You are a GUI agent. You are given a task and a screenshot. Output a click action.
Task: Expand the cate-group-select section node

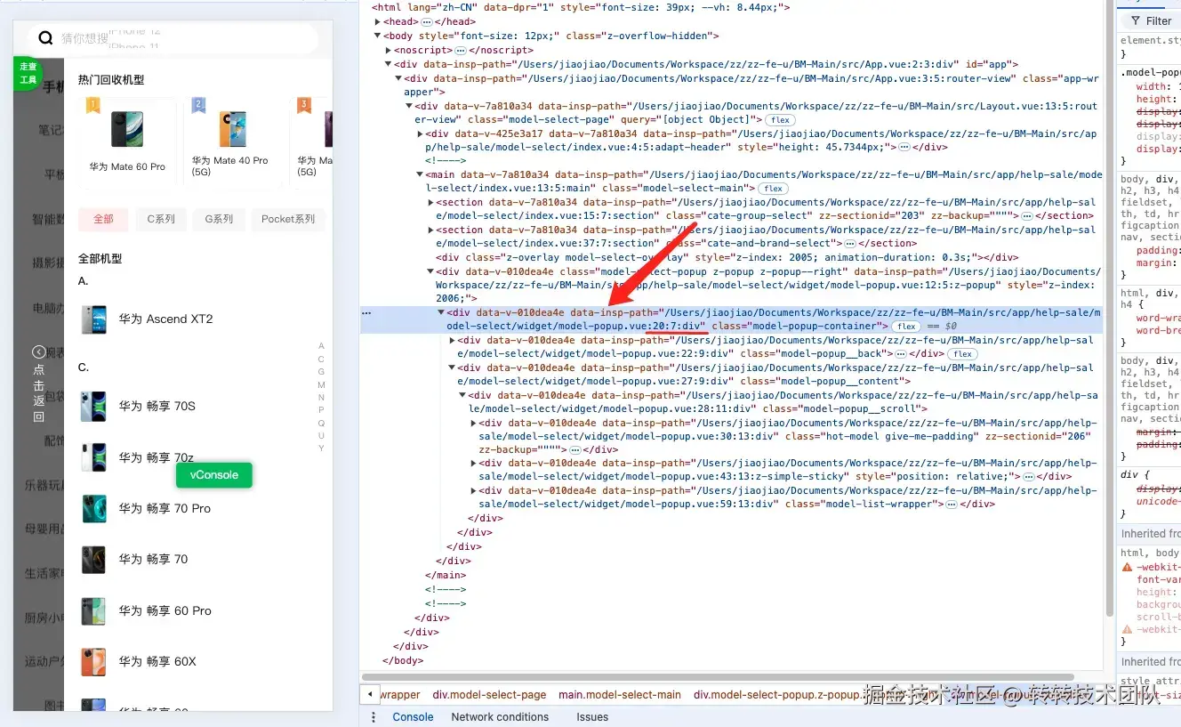(x=431, y=202)
